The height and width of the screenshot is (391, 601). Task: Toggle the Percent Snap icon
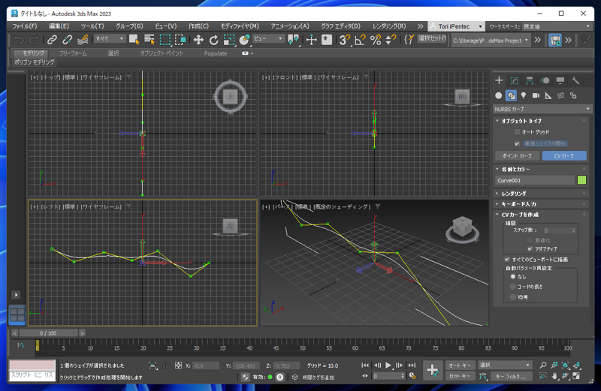pyautogui.click(x=376, y=40)
